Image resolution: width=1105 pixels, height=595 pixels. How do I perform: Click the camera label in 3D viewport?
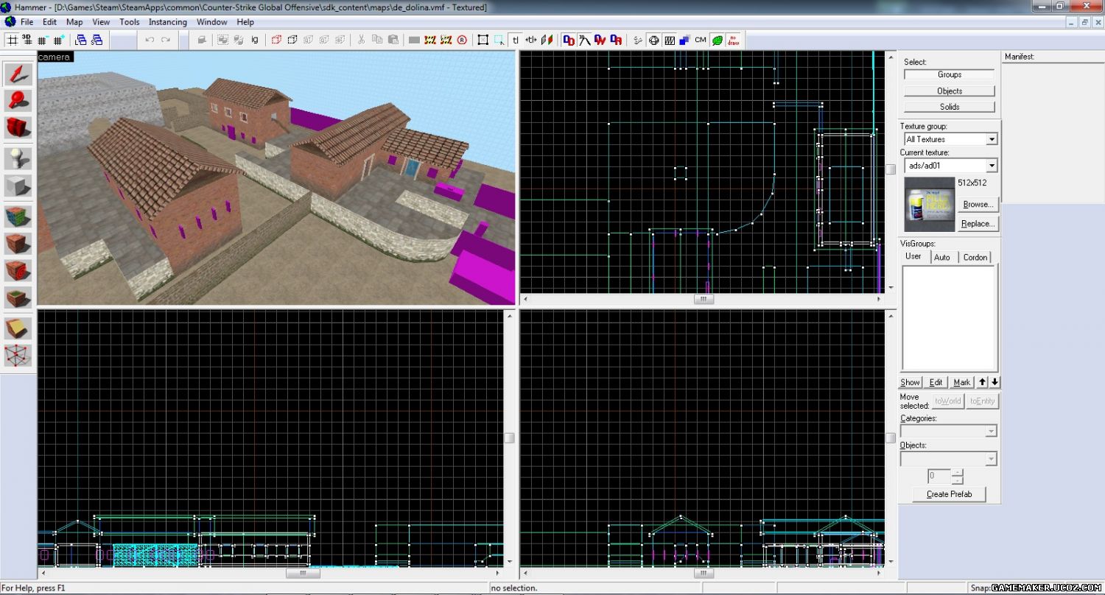click(55, 57)
